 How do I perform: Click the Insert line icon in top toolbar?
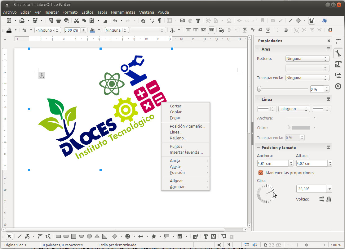290,21
